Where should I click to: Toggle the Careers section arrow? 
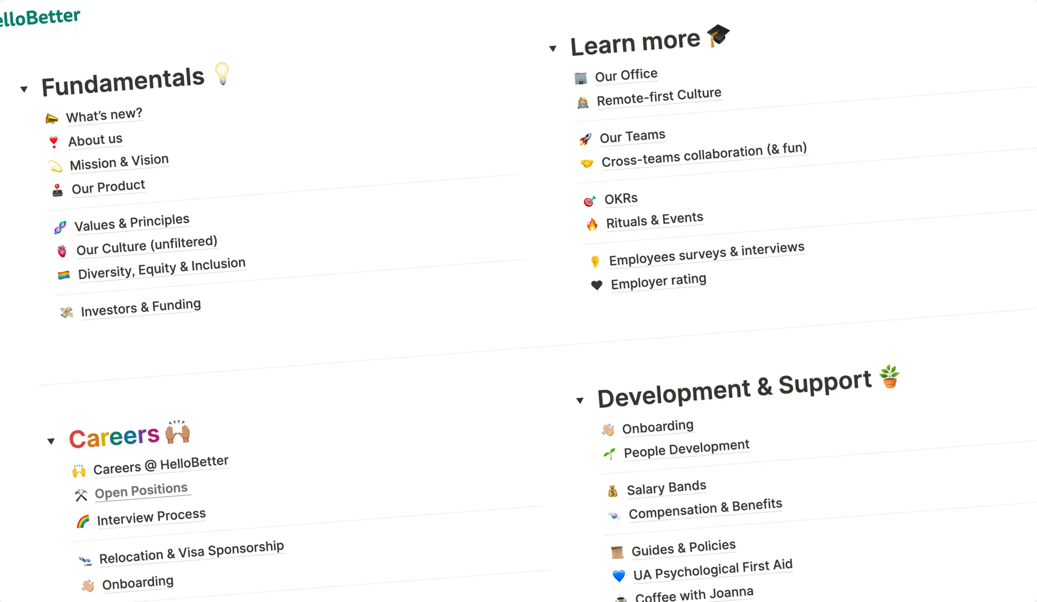51,441
